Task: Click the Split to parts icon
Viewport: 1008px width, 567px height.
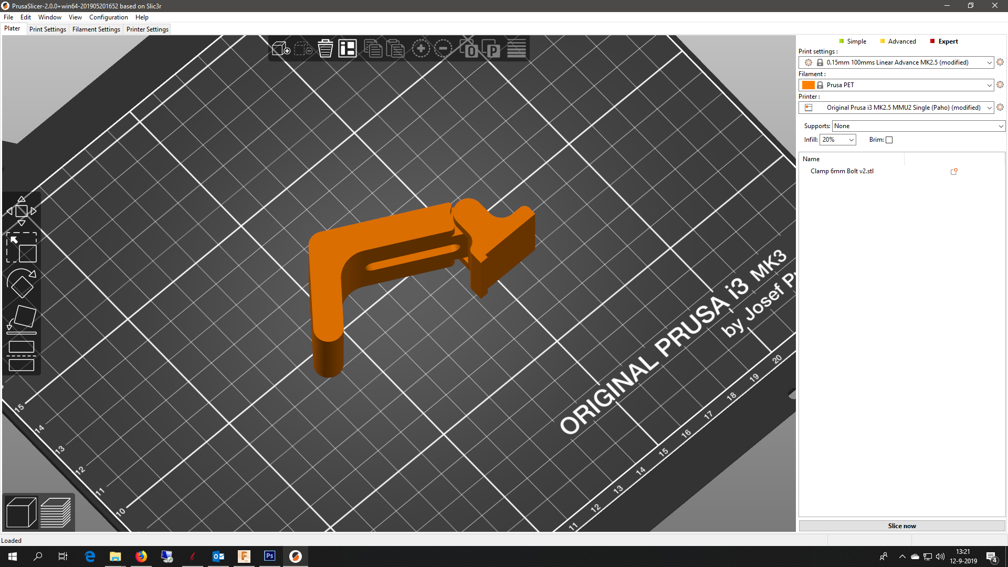Action: tap(490, 49)
